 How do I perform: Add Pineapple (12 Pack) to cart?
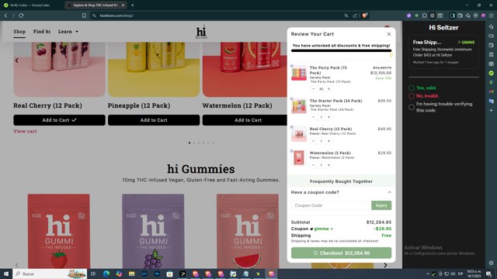click(154, 120)
